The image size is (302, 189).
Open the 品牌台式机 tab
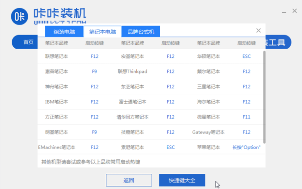(141, 32)
